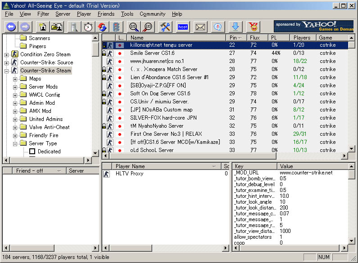Check the Dedicated server type checkbox

[32, 152]
